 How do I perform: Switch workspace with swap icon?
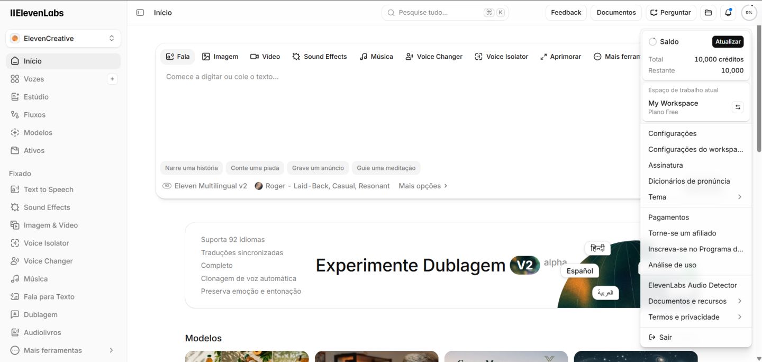point(738,107)
